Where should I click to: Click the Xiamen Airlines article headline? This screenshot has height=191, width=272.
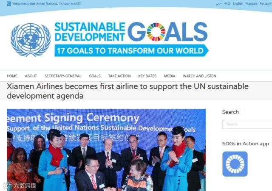coord(127,91)
